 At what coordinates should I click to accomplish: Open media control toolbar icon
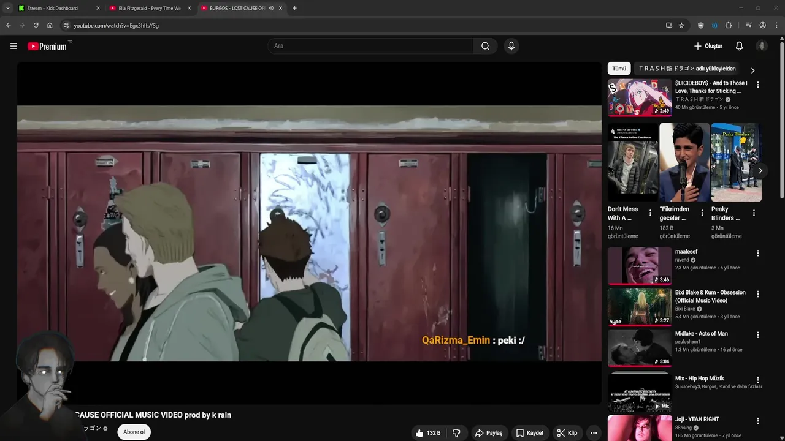749,25
